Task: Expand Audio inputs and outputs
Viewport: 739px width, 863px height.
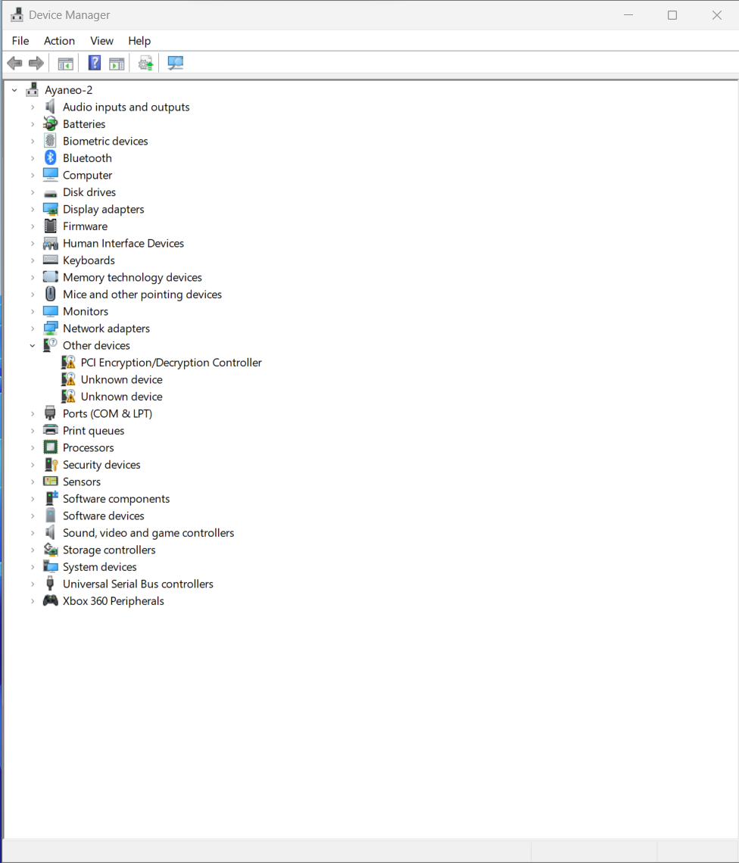Action: pyautogui.click(x=33, y=107)
